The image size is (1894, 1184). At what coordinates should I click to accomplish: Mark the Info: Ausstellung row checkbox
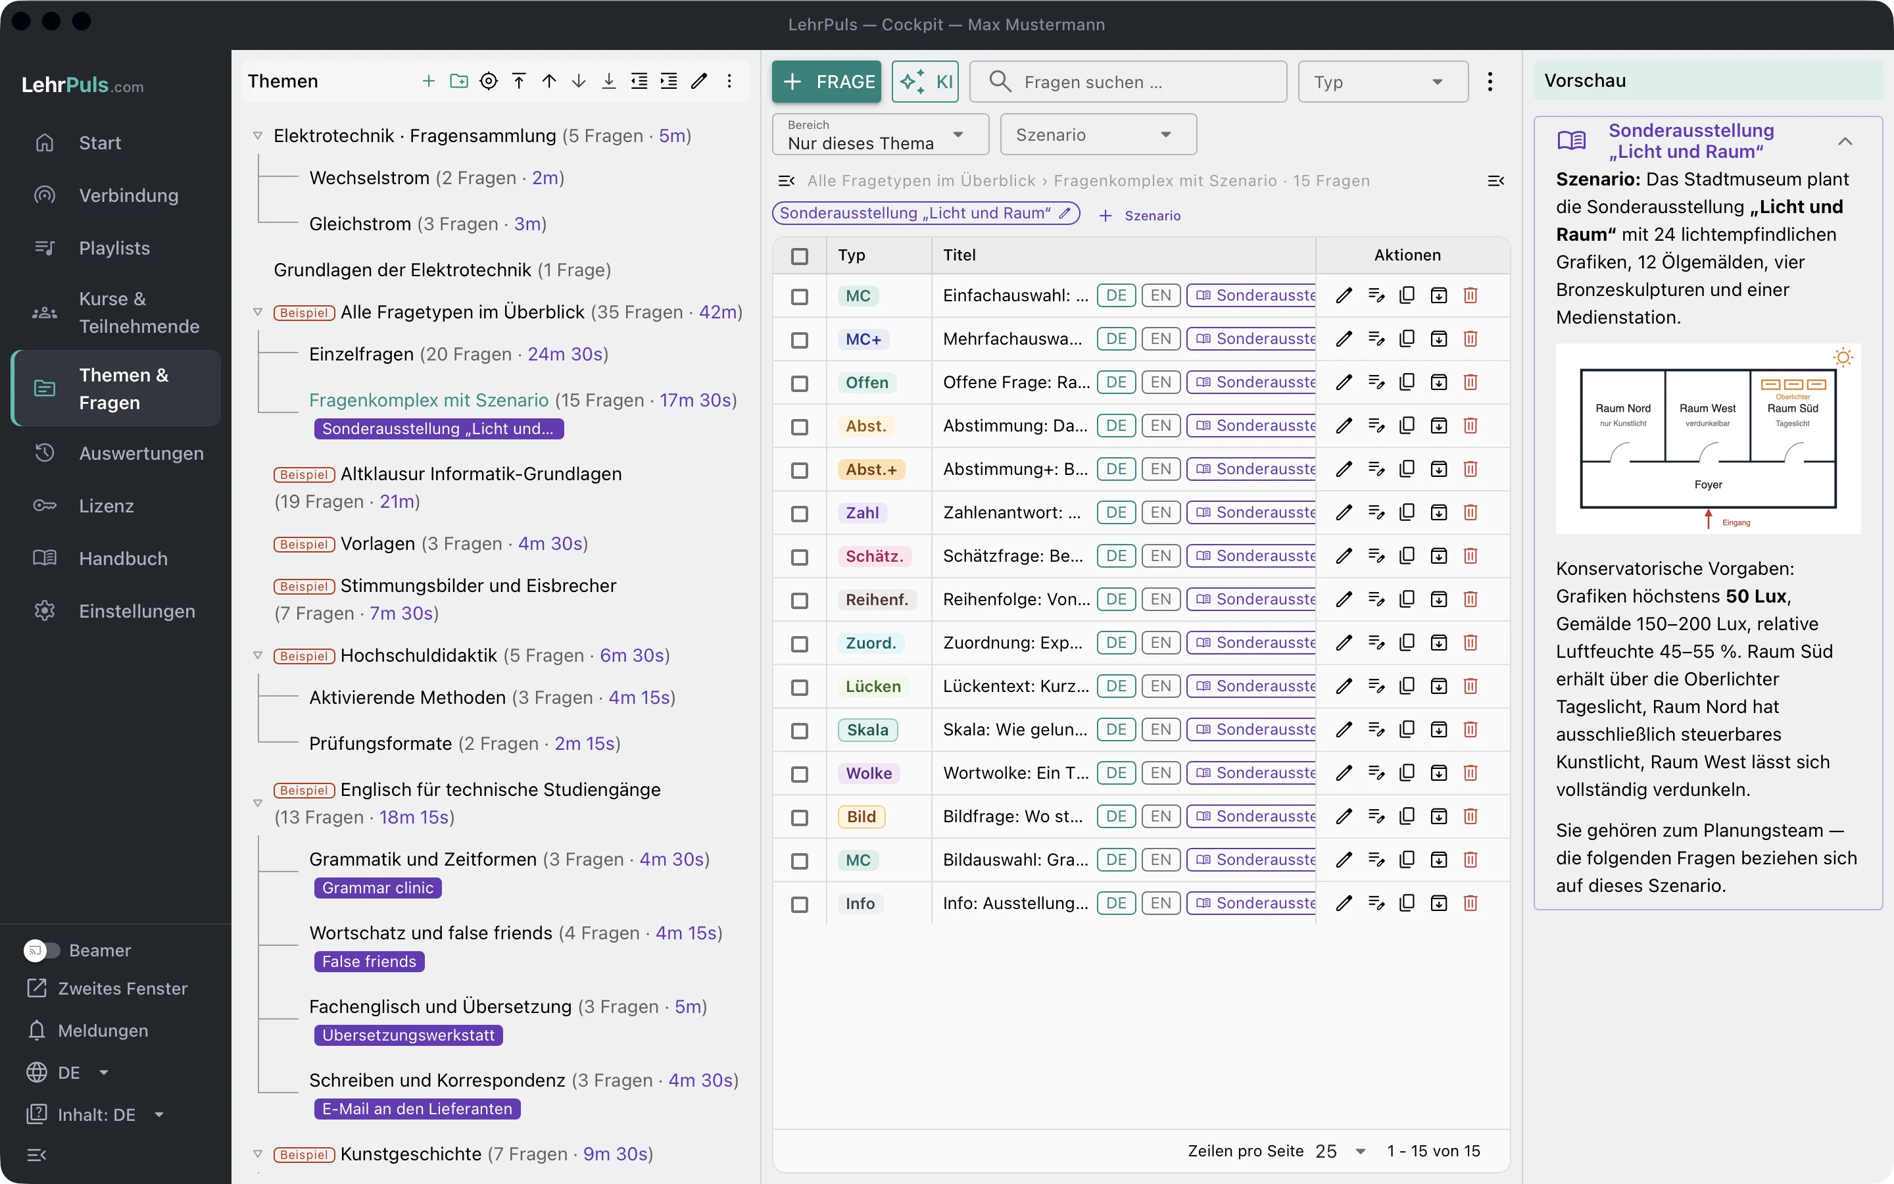(x=799, y=904)
